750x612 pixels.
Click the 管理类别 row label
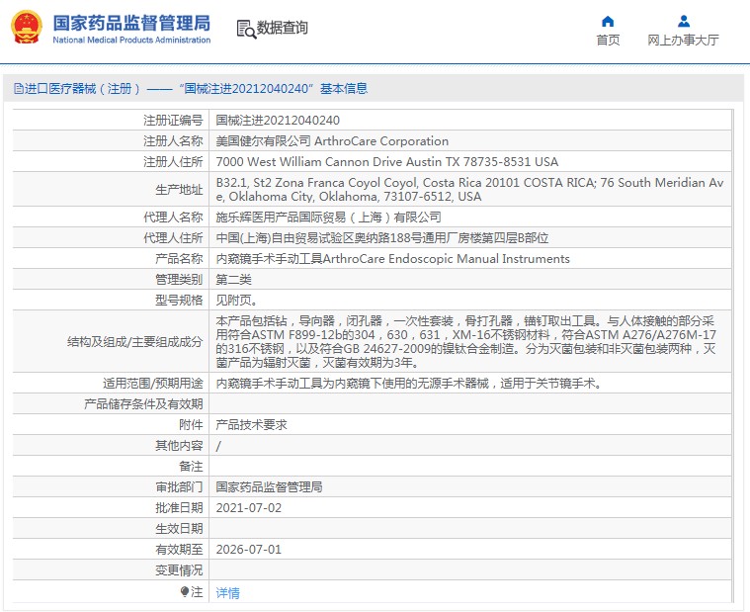(179, 280)
